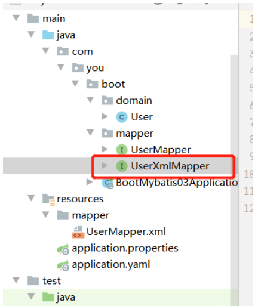255x306 pixels.
Task: Click the application.yaml Spring icon
Action: tap(63, 265)
